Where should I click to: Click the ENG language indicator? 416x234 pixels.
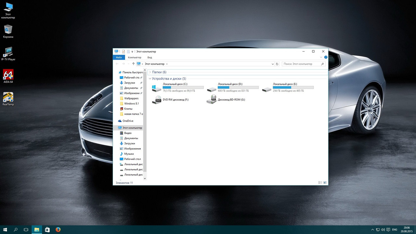coord(395,230)
